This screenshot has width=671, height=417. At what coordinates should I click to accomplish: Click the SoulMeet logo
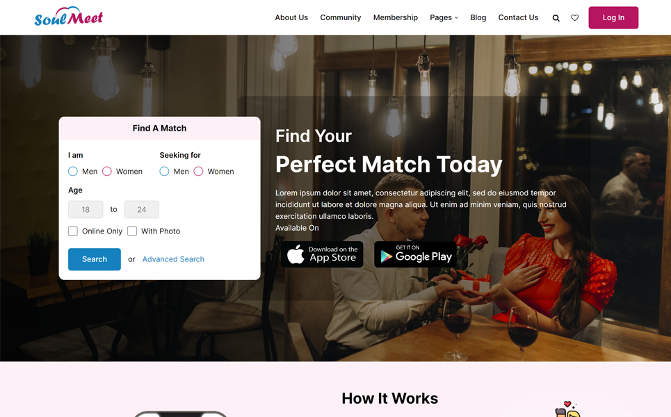click(68, 17)
